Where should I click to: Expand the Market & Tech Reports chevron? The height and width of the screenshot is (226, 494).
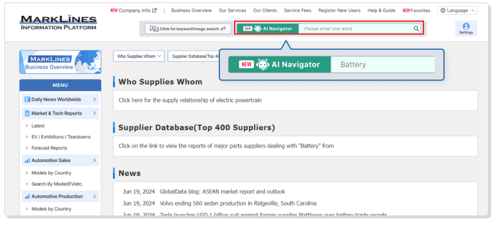click(95, 113)
